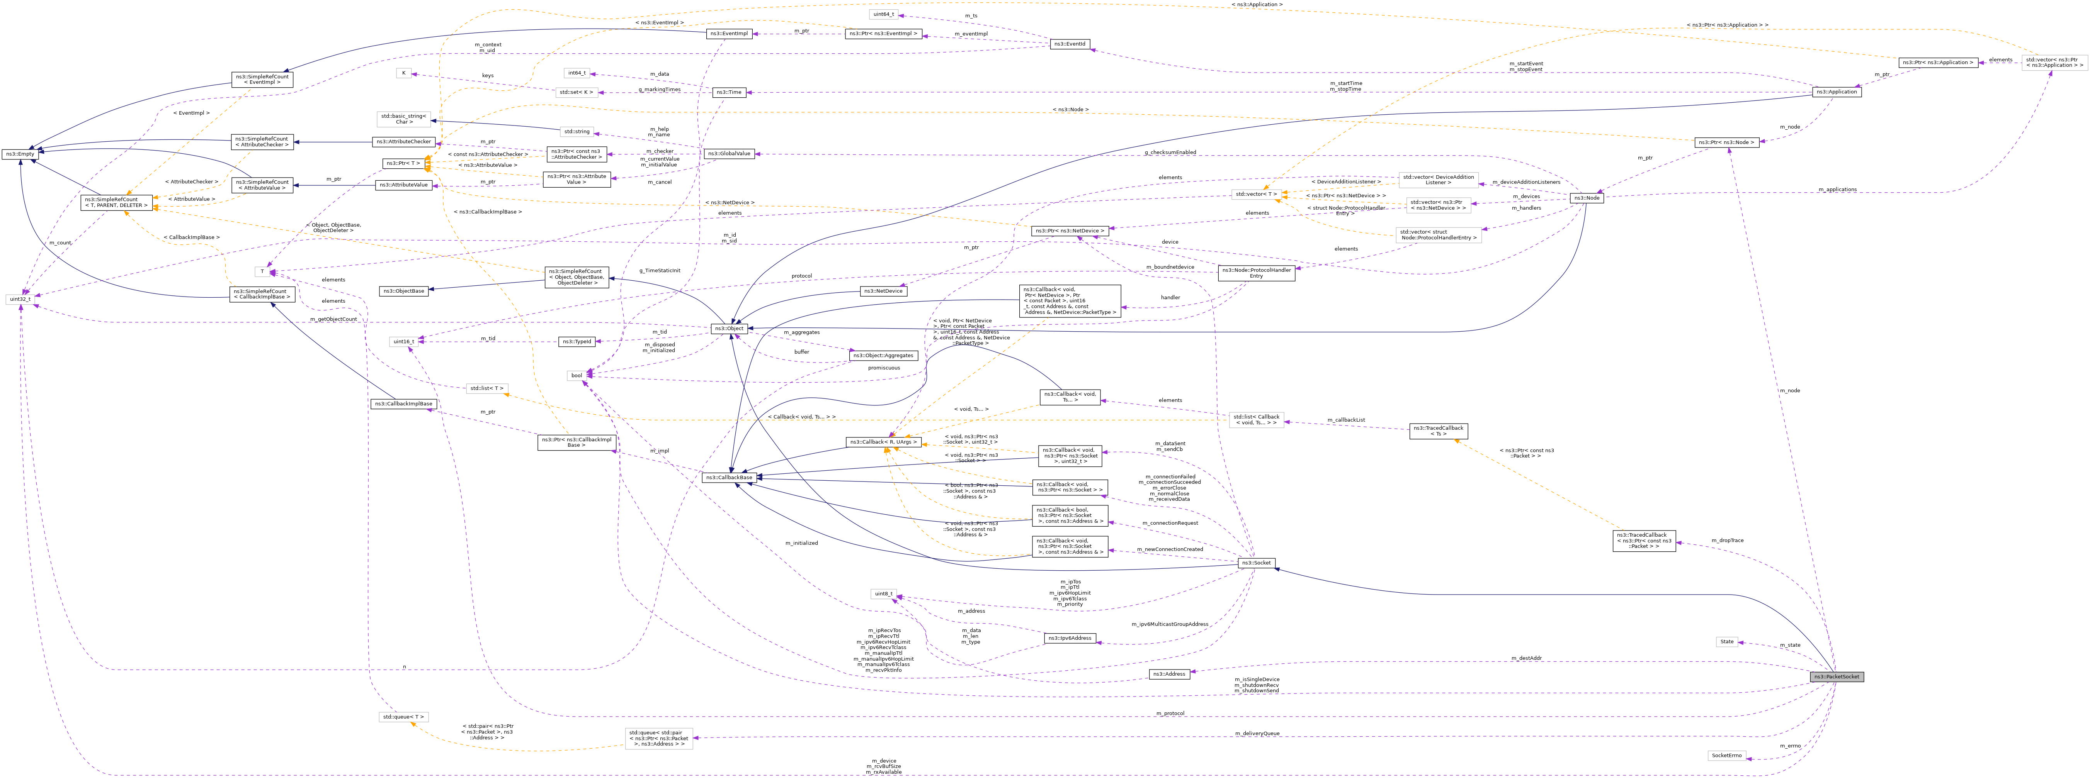2090x778 pixels.
Task: Open the ns3::Ipv6Address node
Action: coord(1070,639)
